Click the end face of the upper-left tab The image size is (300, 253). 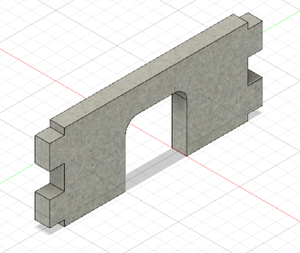[x=42, y=153]
